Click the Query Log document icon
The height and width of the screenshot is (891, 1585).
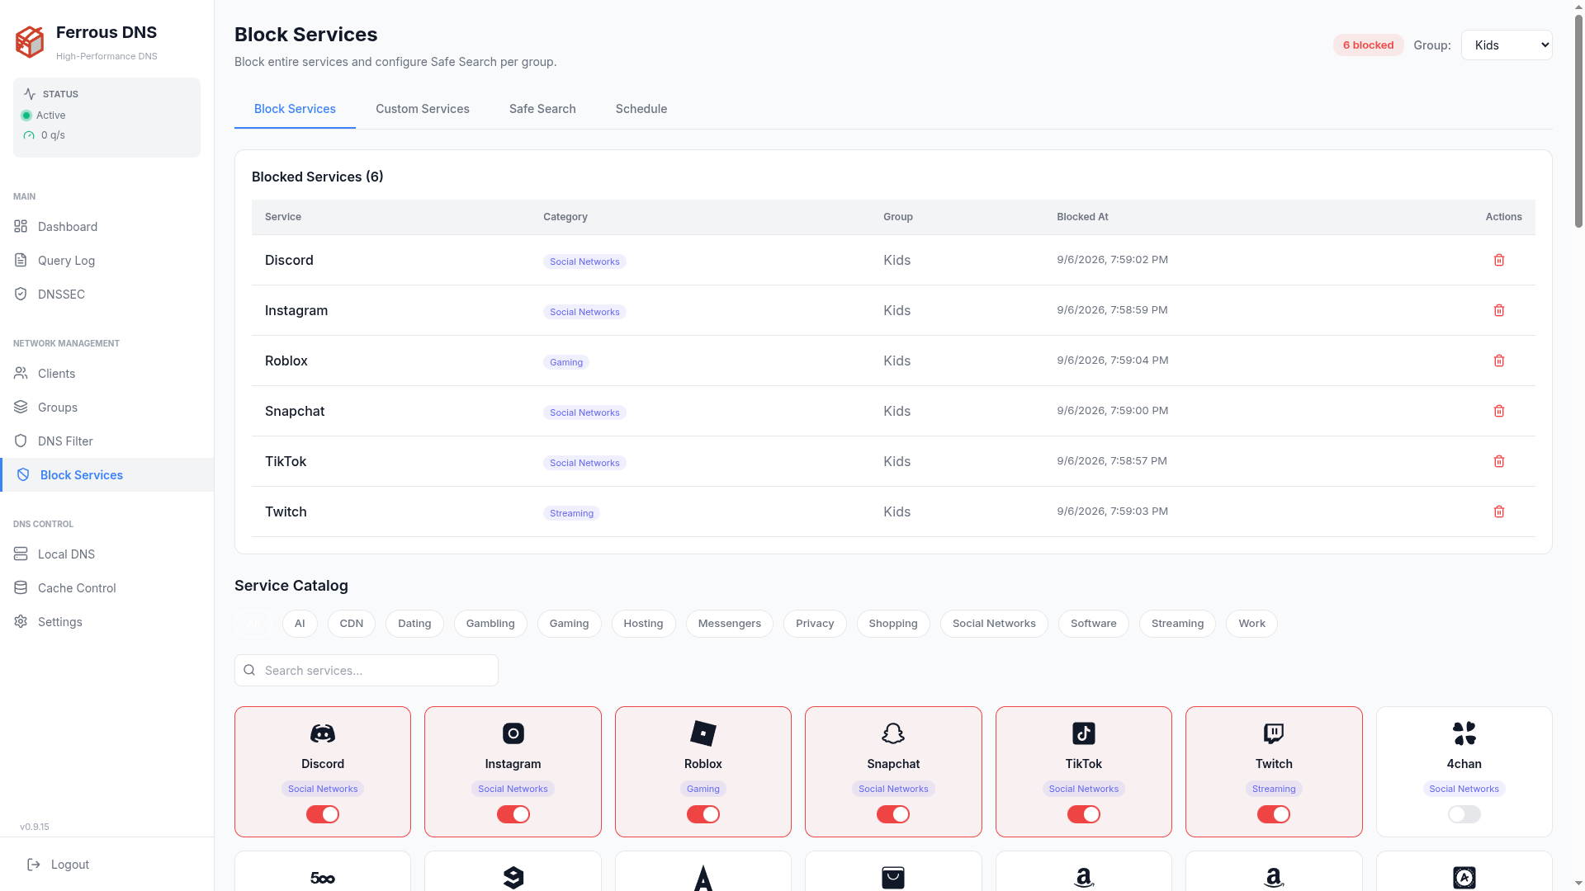(x=21, y=260)
